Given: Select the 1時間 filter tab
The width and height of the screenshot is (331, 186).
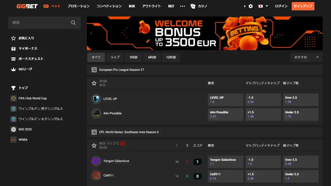Looking at the screenshot, I should coord(133,57).
